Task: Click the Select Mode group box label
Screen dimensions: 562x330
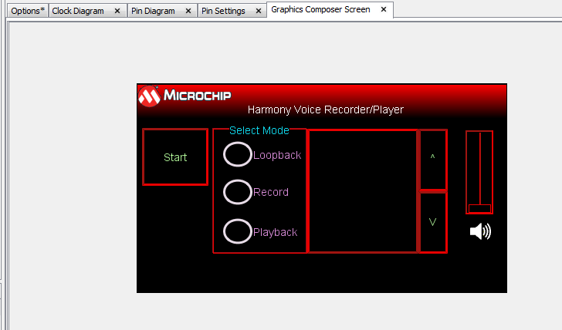Action: 259,130
